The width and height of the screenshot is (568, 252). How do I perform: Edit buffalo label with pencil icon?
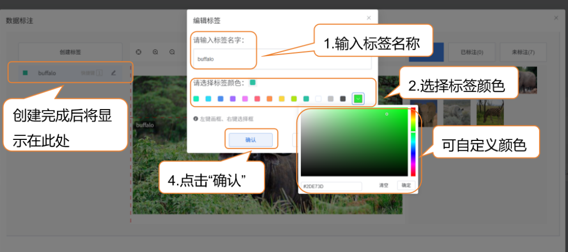pos(114,73)
